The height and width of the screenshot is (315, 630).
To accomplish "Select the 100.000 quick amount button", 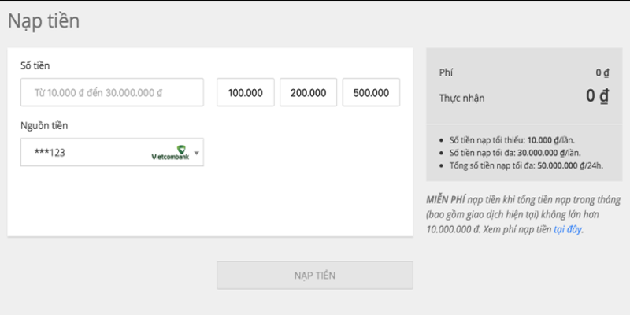I will click(246, 92).
